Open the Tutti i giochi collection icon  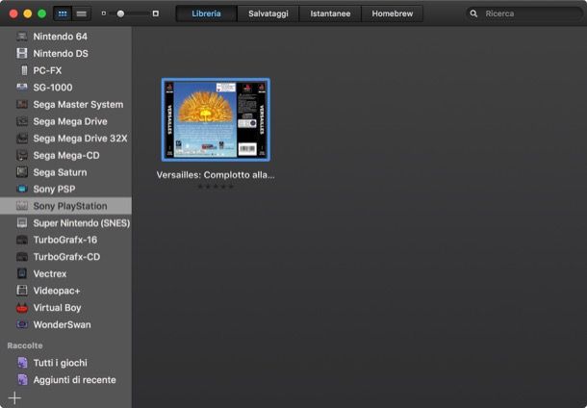22,363
